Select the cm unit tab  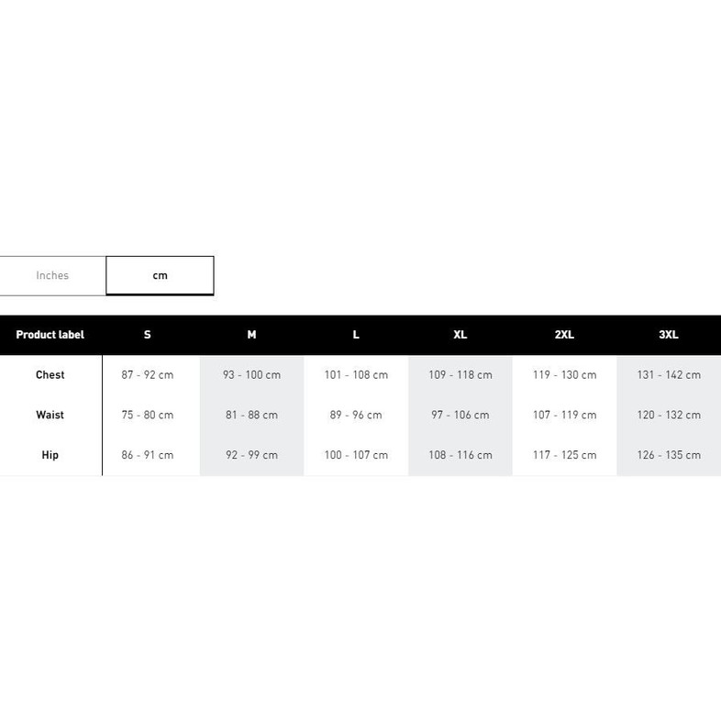pos(160,275)
